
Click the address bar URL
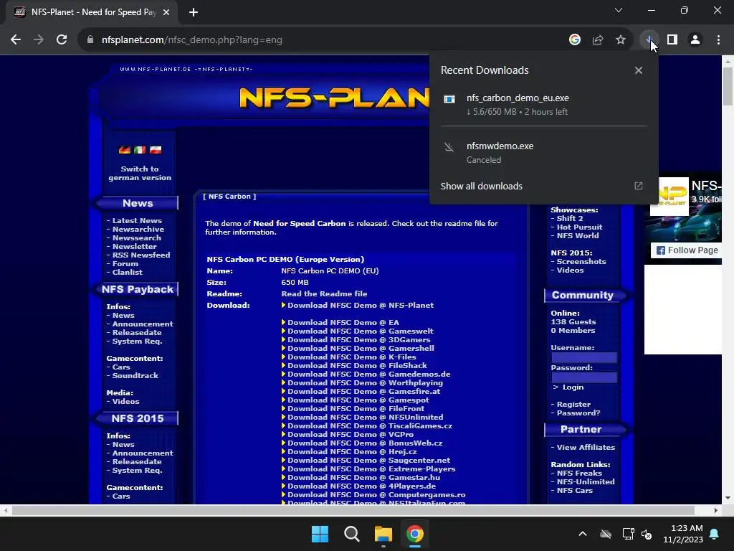(x=192, y=40)
